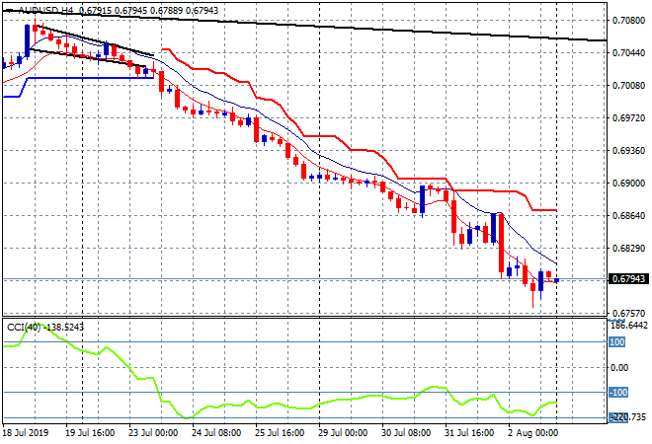The height and width of the screenshot is (444, 652).
Task: Select the blue horizontal support line
Action: [89, 78]
